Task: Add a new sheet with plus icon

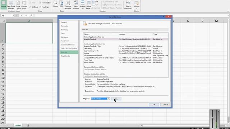Action: [28, 125]
